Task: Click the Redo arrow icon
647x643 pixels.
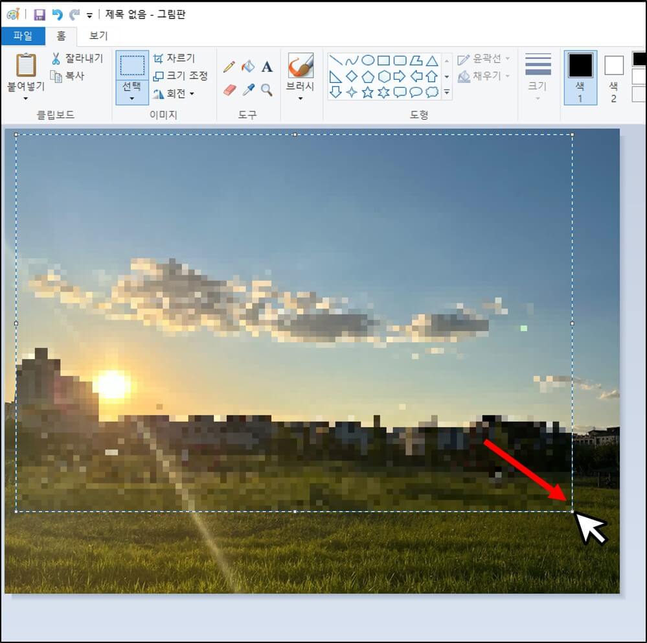Action: 74,15
